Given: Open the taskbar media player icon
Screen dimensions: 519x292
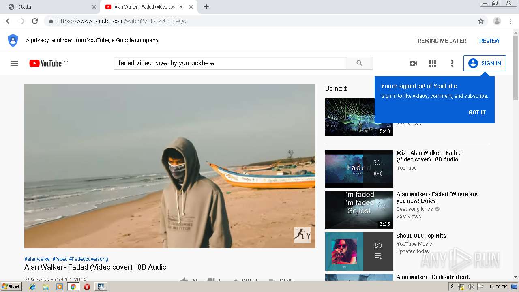Looking at the screenshot, I should (60, 287).
